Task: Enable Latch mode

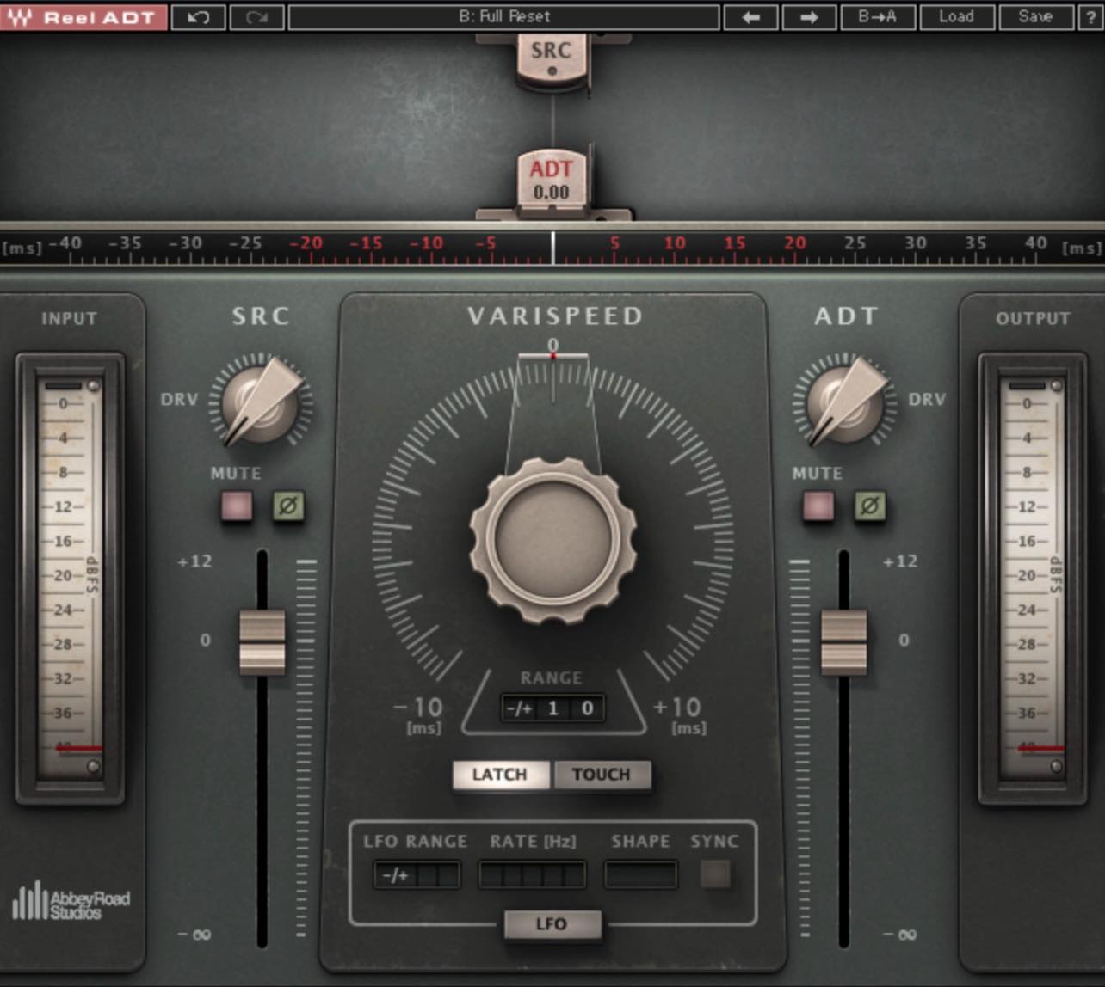Action: pos(500,775)
